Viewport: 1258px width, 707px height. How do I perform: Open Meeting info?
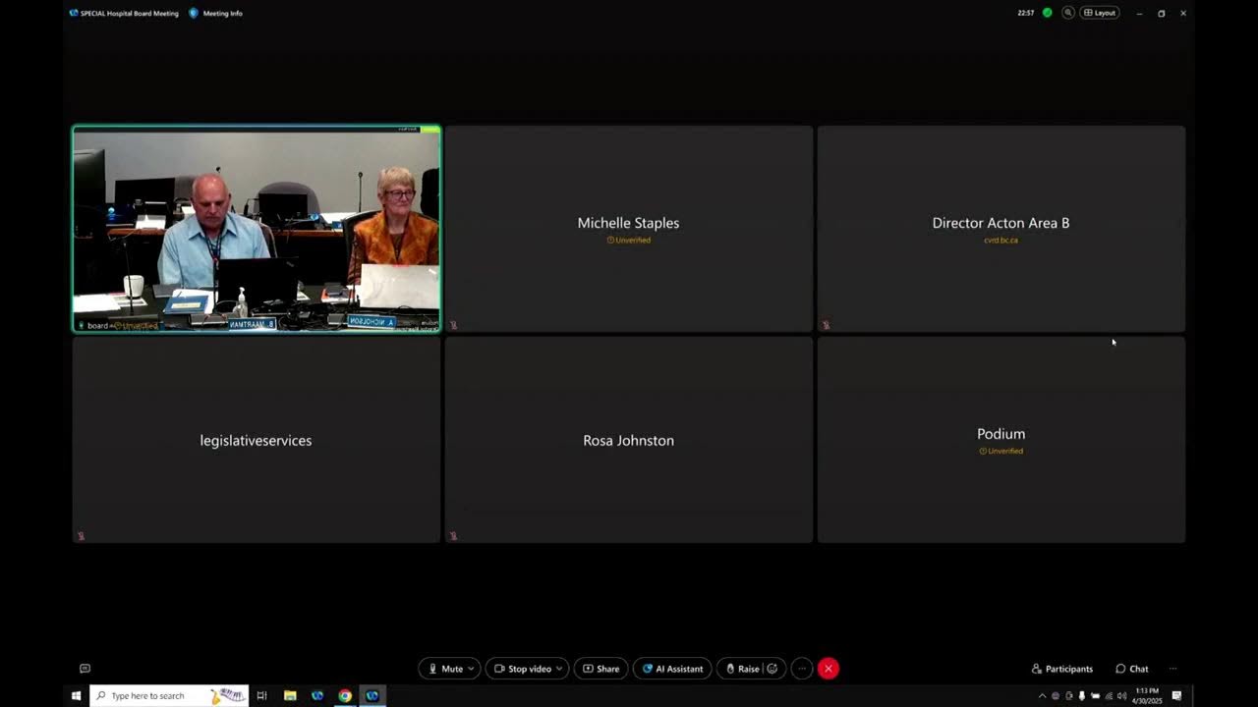[215, 13]
